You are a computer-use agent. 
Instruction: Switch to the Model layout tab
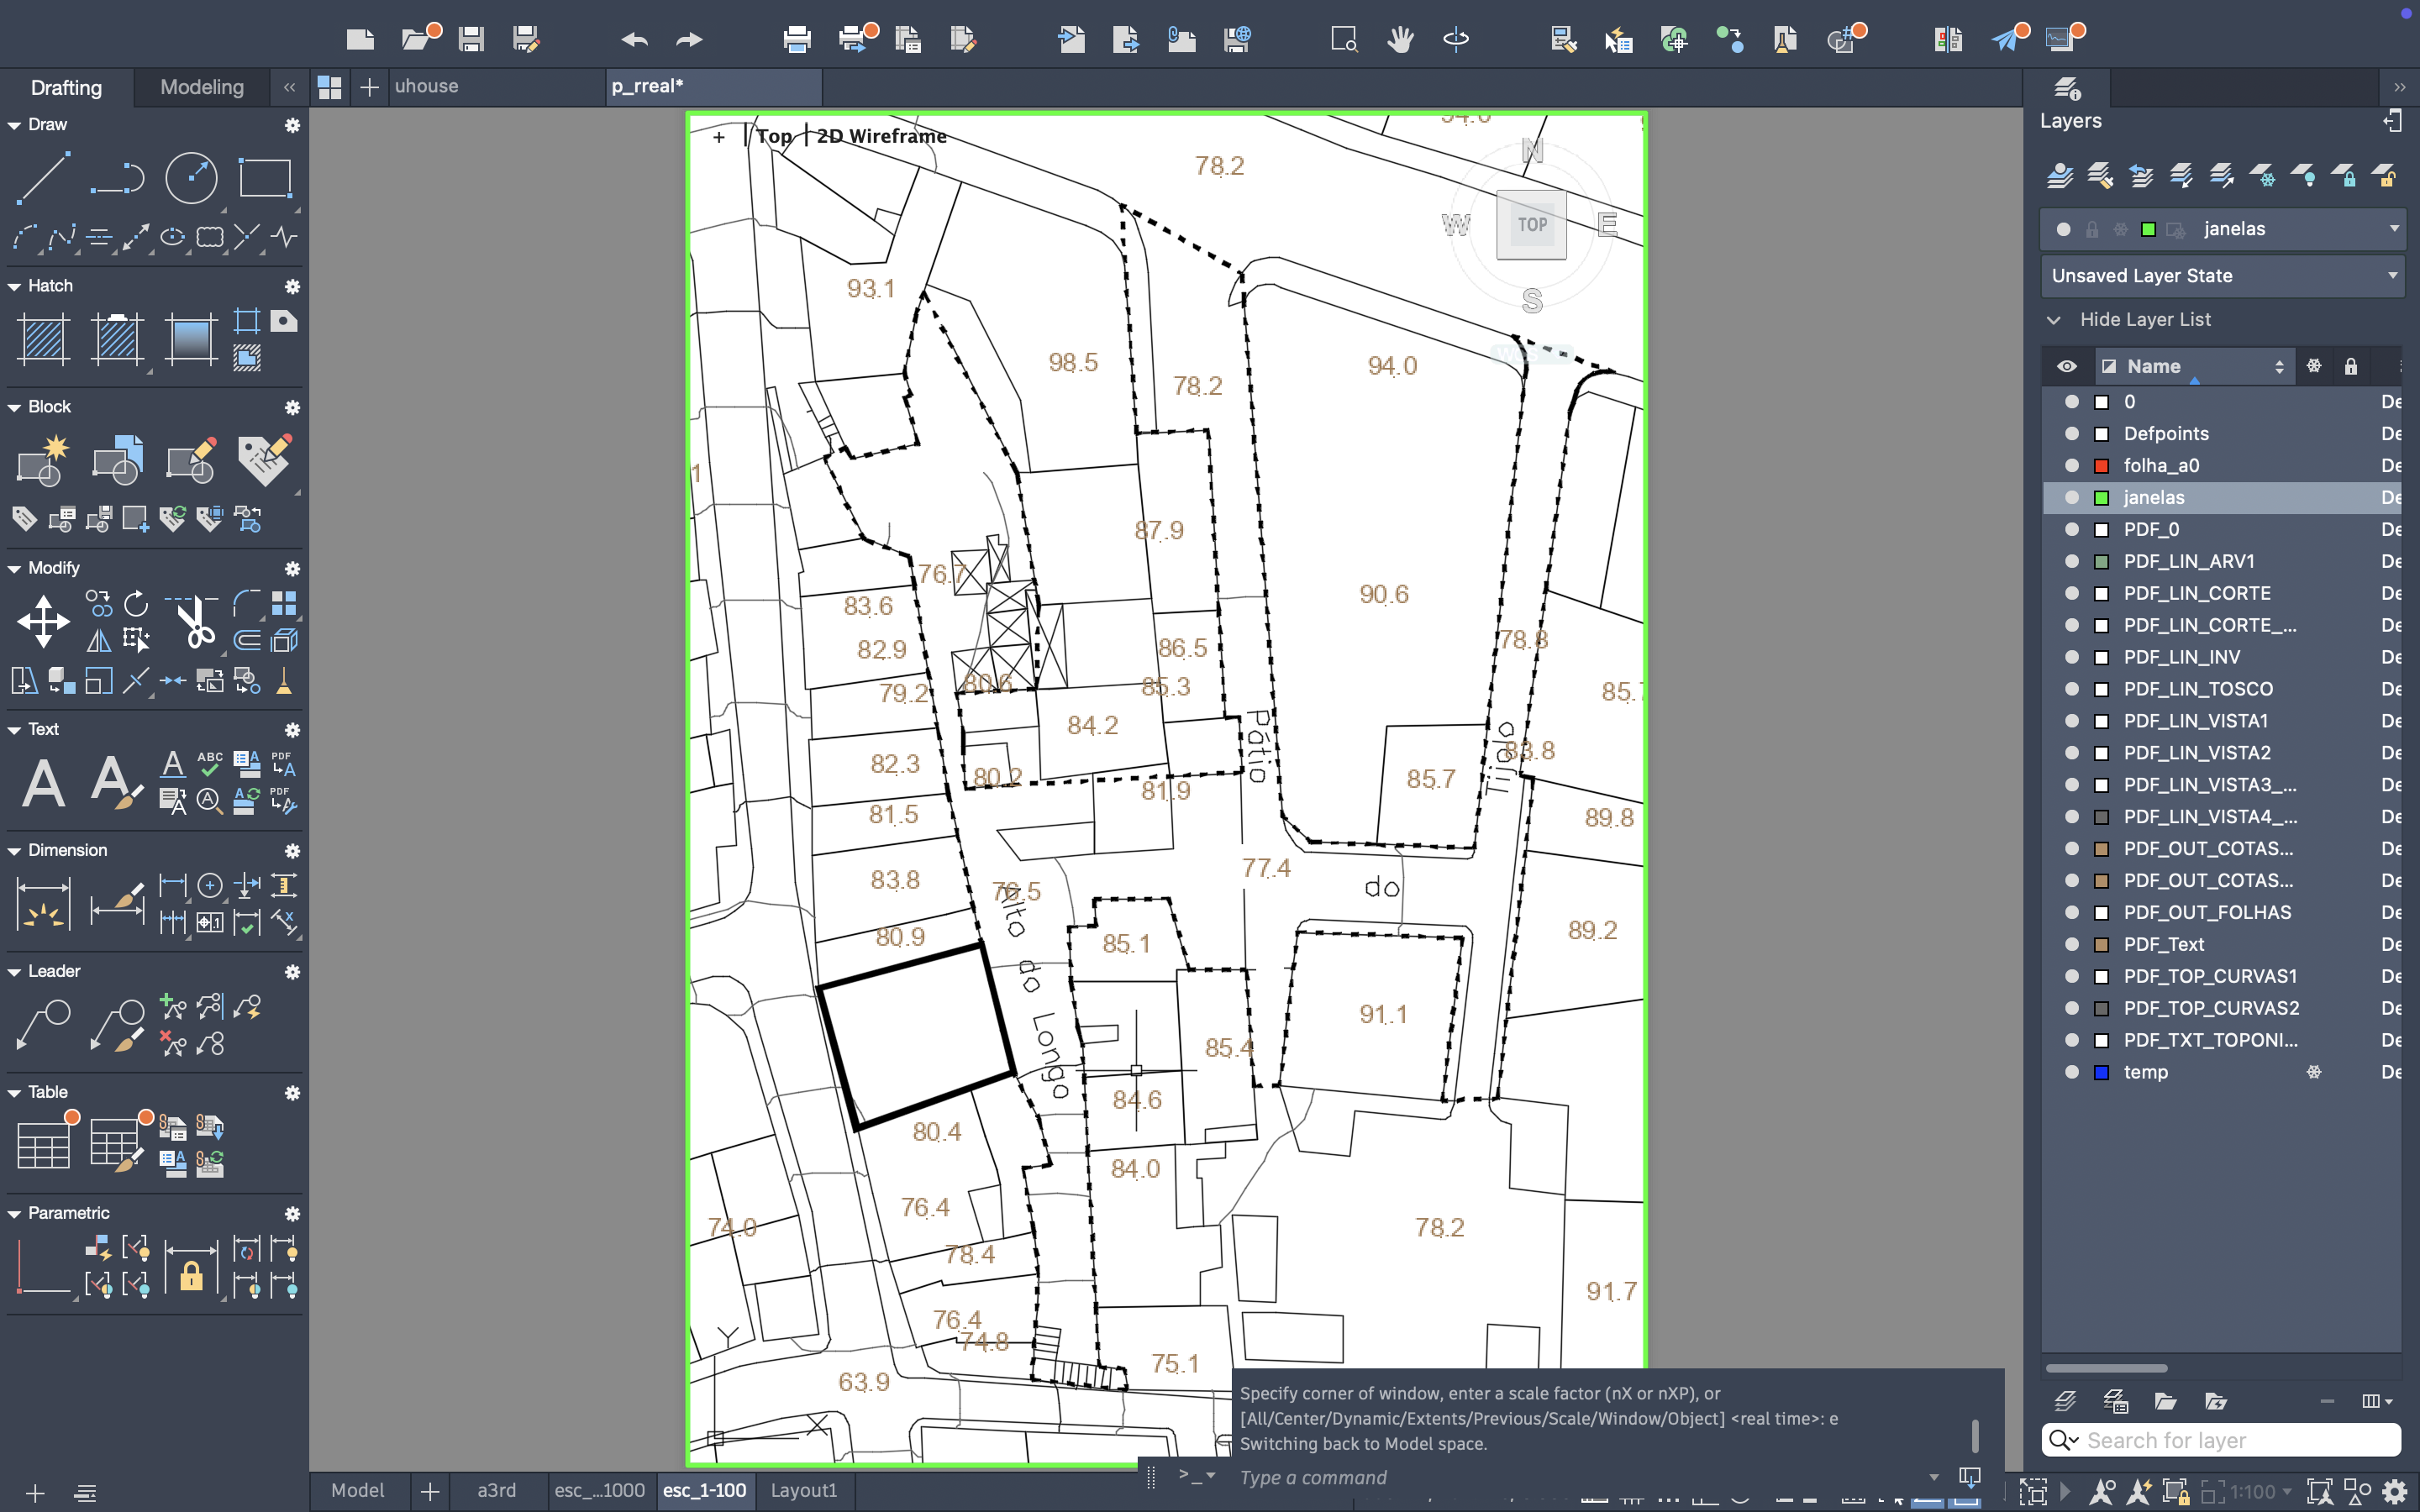click(357, 1490)
